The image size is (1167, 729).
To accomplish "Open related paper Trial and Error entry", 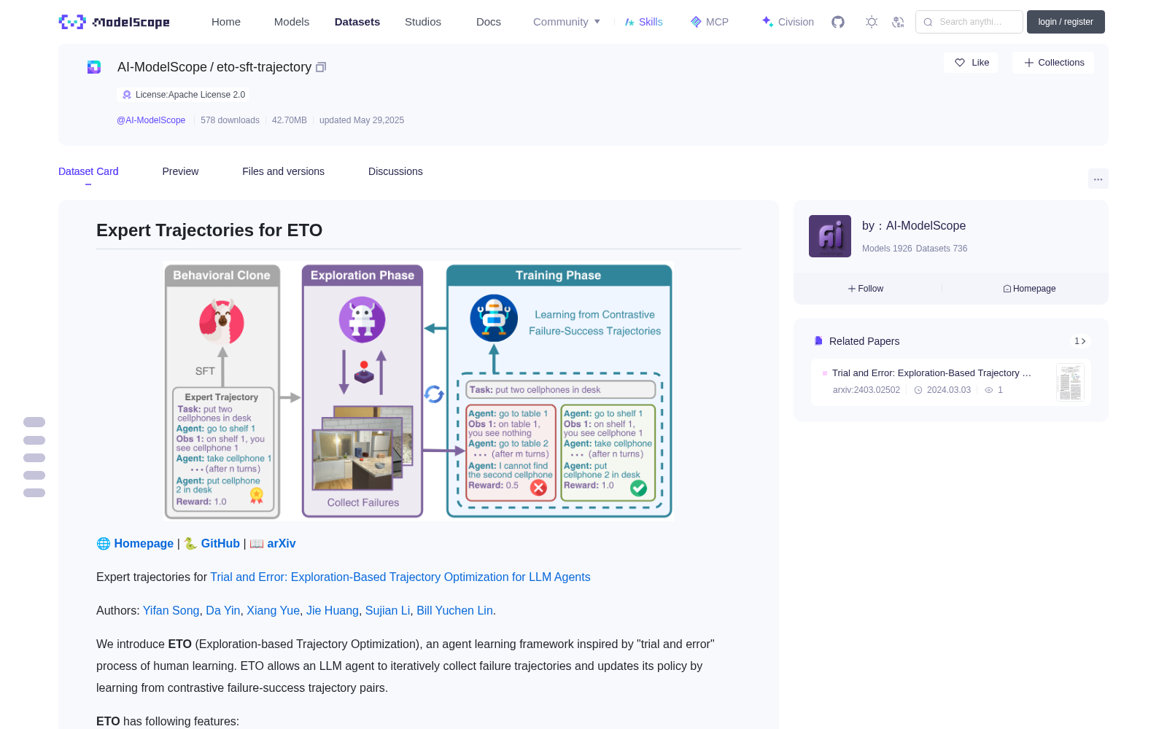I will point(951,382).
